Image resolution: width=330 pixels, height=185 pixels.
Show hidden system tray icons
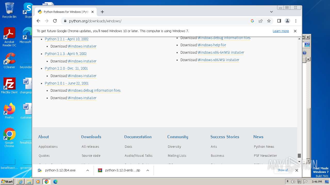[287, 181]
